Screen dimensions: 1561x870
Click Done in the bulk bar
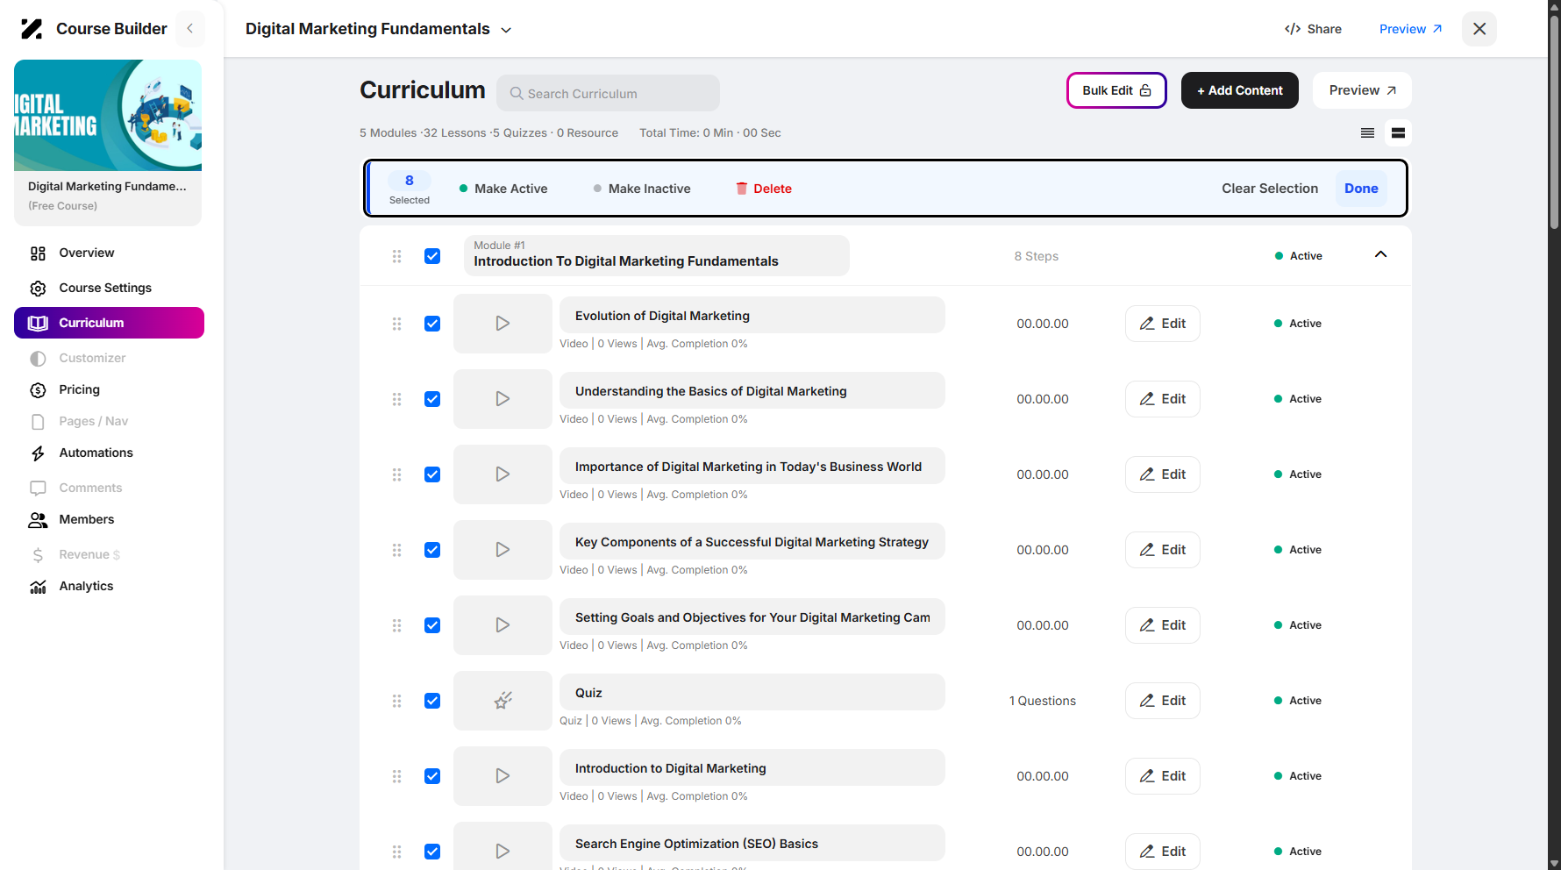coord(1361,189)
